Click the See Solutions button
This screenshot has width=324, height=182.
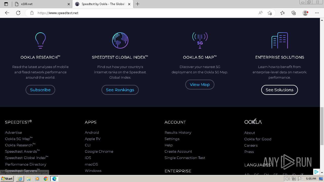279,90
